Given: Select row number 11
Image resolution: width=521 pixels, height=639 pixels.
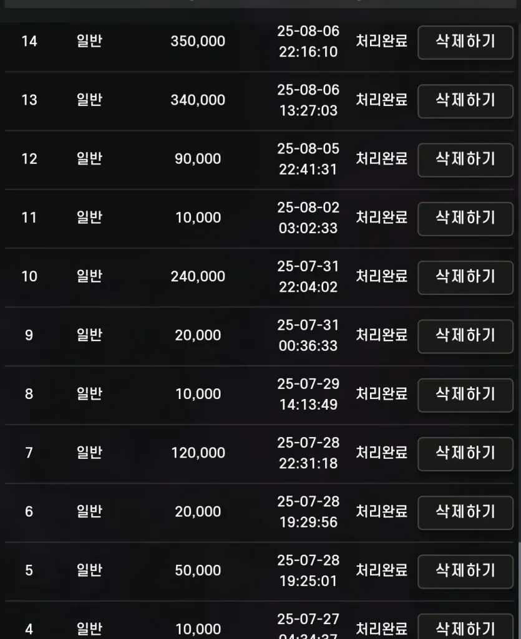Looking at the screenshot, I should pyautogui.click(x=29, y=218).
